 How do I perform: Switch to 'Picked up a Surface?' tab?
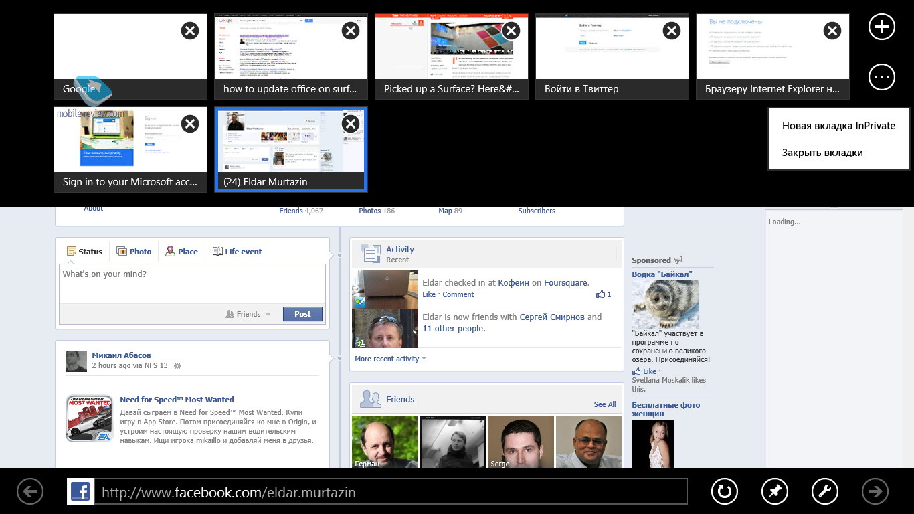(x=452, y=56)
